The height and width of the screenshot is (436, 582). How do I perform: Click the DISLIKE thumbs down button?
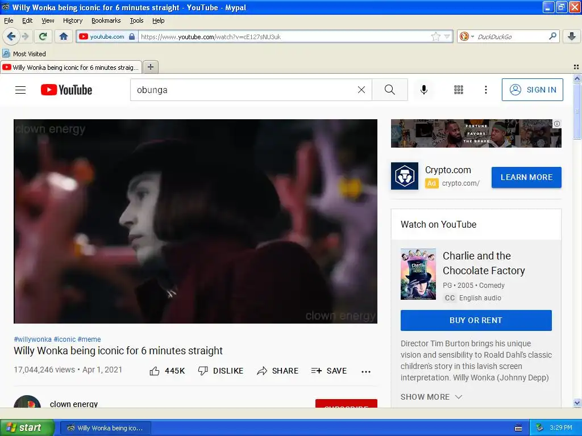point(221,371)
